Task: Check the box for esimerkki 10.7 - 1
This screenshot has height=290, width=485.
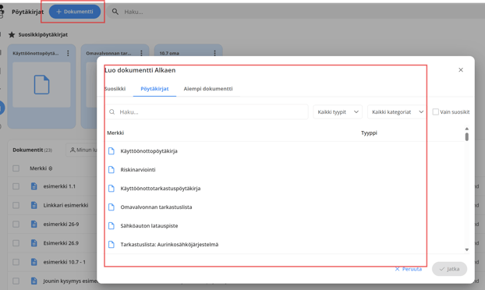Action: click(16, 262)
